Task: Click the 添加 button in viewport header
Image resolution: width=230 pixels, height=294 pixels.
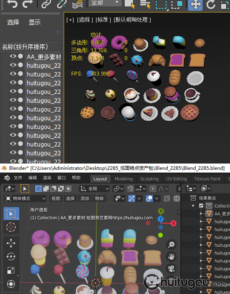Action: click(x=85, y=198)
